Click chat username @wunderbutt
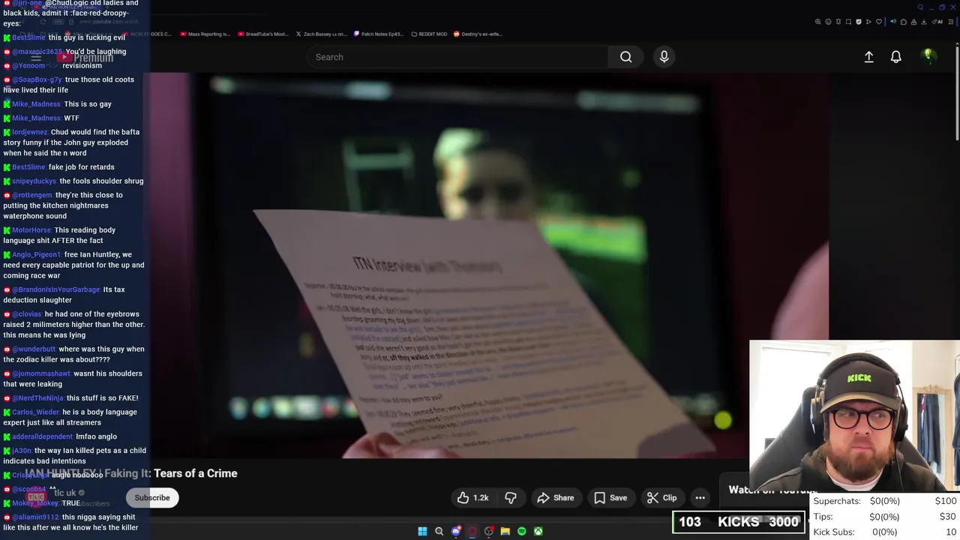960x540 pixels. pyautogui.click(x=34, y=349)
